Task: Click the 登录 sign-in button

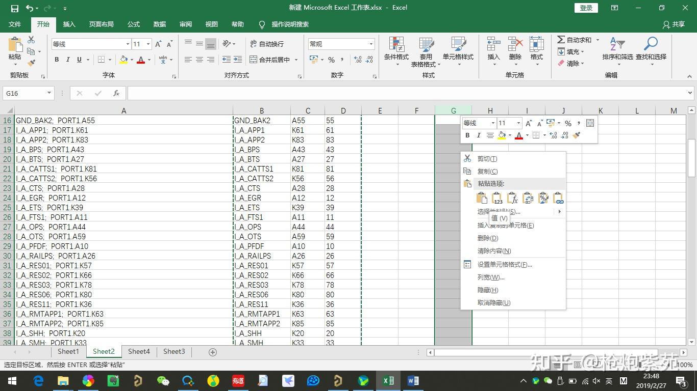Action: click(x=586, y=8)
